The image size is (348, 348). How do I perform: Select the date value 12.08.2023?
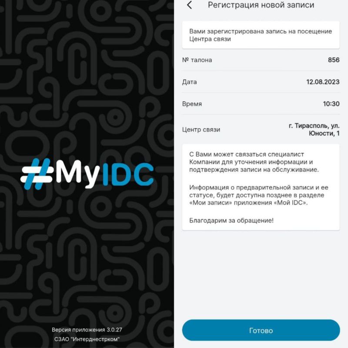point(322,82)
